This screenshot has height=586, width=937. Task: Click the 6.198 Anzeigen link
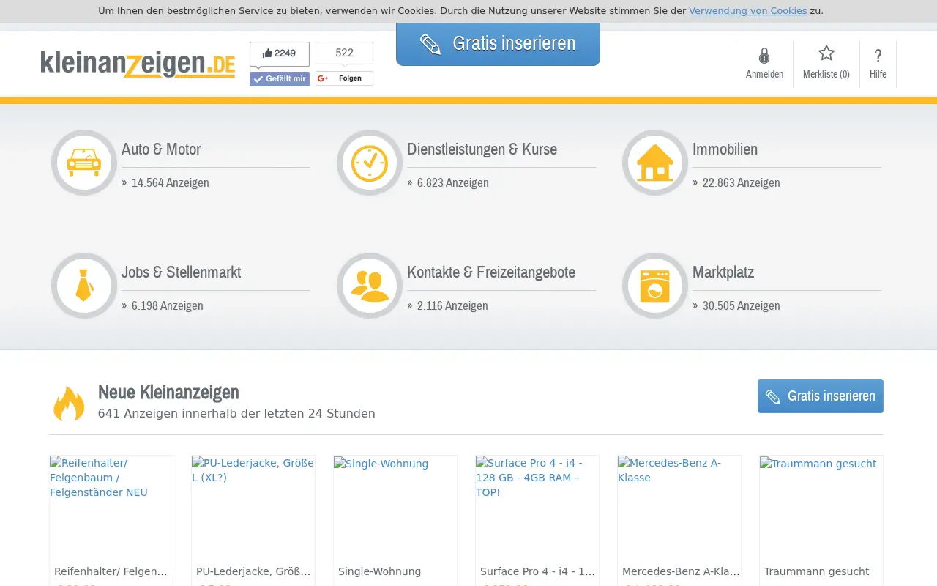tap(167, 305)
